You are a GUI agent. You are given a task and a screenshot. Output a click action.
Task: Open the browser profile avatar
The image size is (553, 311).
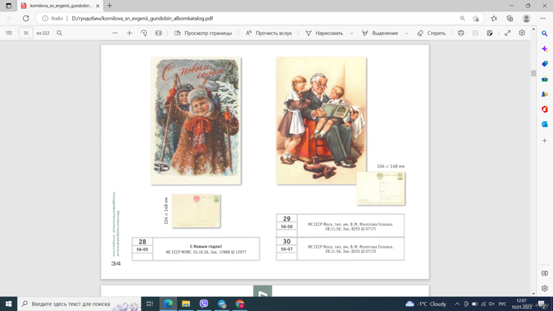pos(526,18)
